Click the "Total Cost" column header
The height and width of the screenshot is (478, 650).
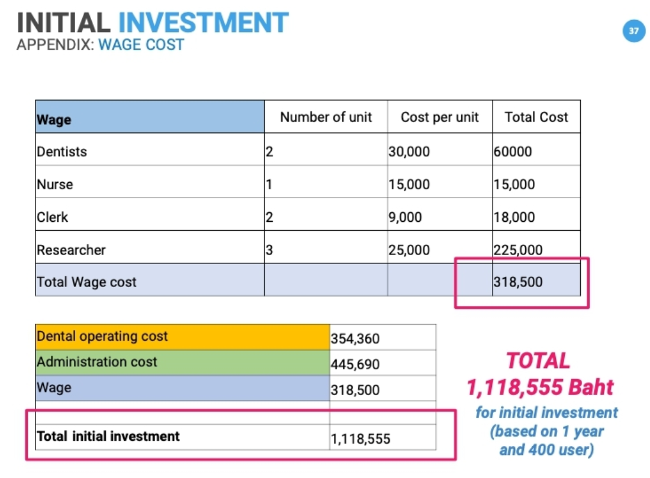pos(536,117)
